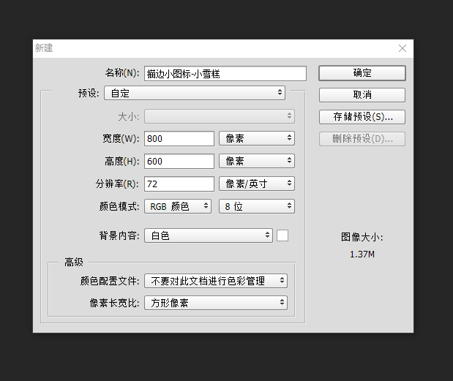Click the 高级 section label
The height and width of the screenshot is (381, 453).
(x=74, y=263)
